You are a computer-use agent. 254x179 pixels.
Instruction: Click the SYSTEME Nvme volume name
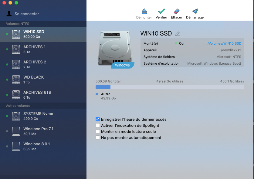click(x=38, y=113)
